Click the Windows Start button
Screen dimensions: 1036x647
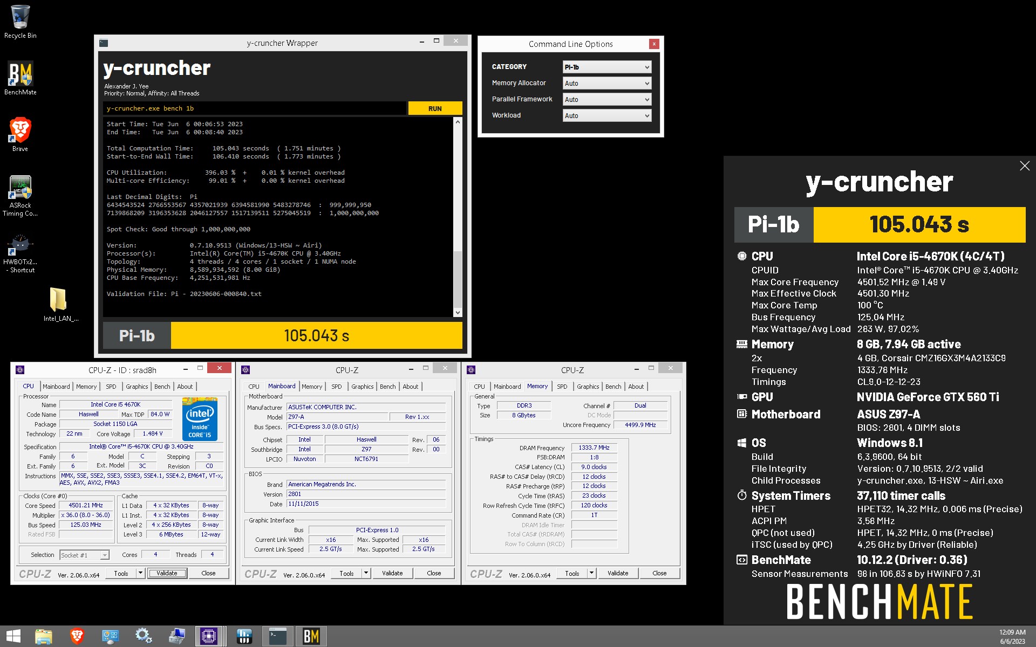[x=13, y=636]
